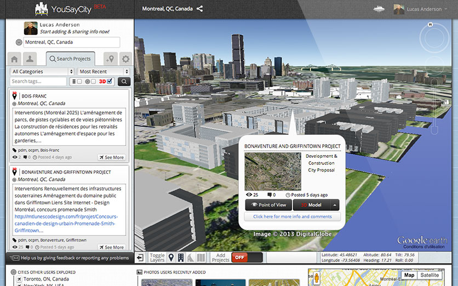Click the YouSayCity logo
The image size is (458, 286).
click(70, 9)
